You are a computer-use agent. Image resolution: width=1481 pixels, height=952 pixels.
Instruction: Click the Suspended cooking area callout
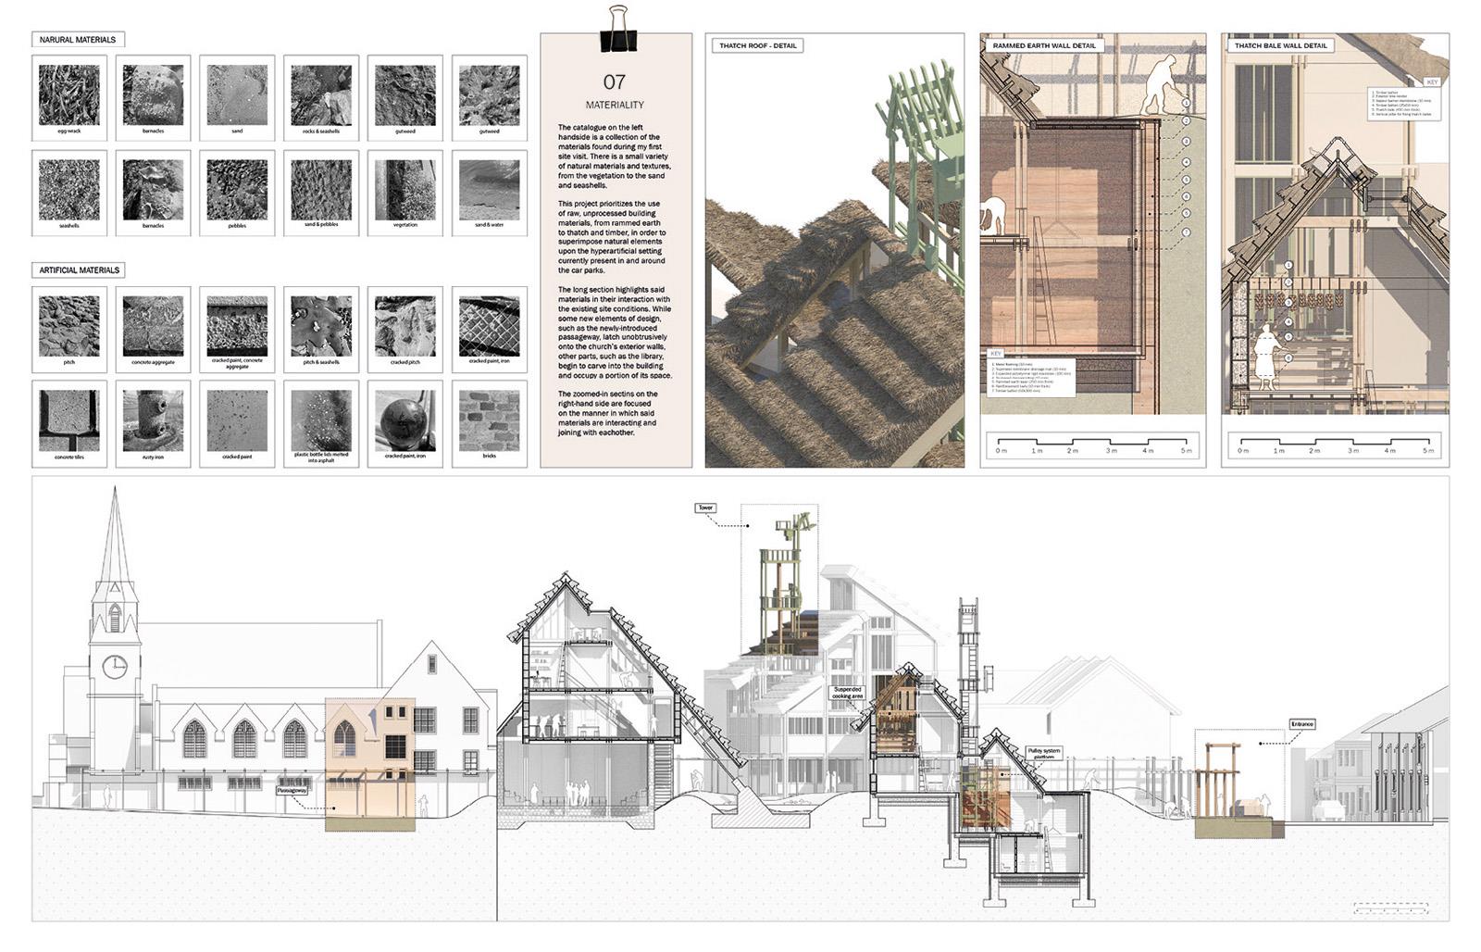(x=847, y=693)
